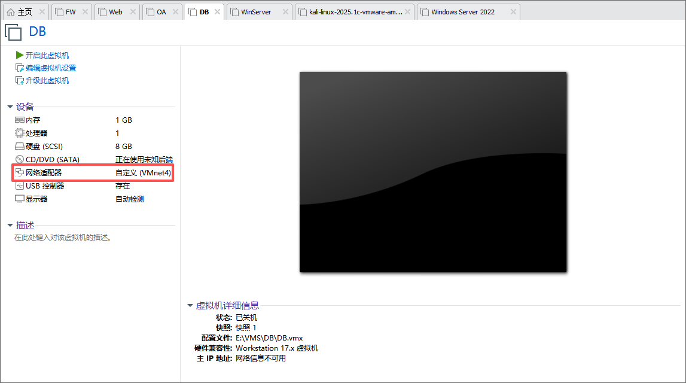Click the display (显示器) monitor icon
Screen dimensions: 686x383
[x=20, y=199]
